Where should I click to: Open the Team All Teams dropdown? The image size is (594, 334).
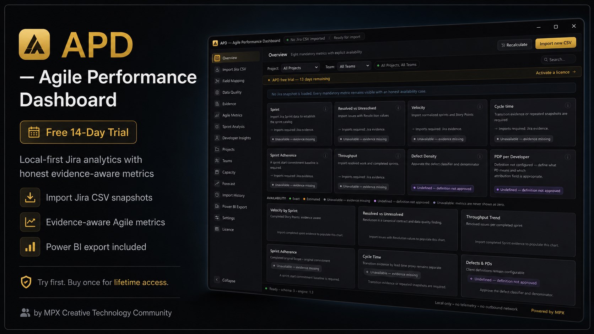coord(354,66)
